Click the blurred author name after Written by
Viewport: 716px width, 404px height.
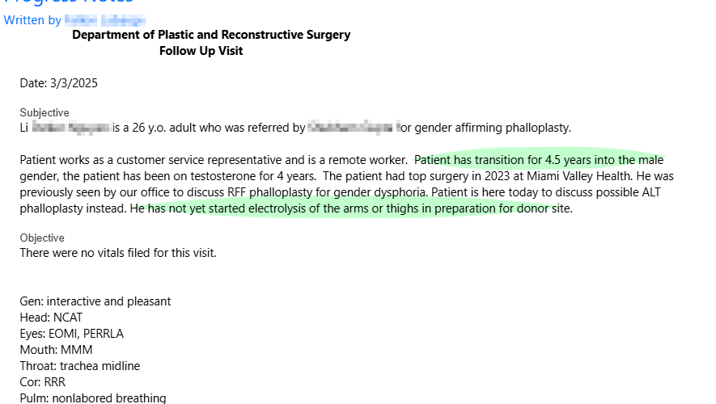[x=105, y=20]
